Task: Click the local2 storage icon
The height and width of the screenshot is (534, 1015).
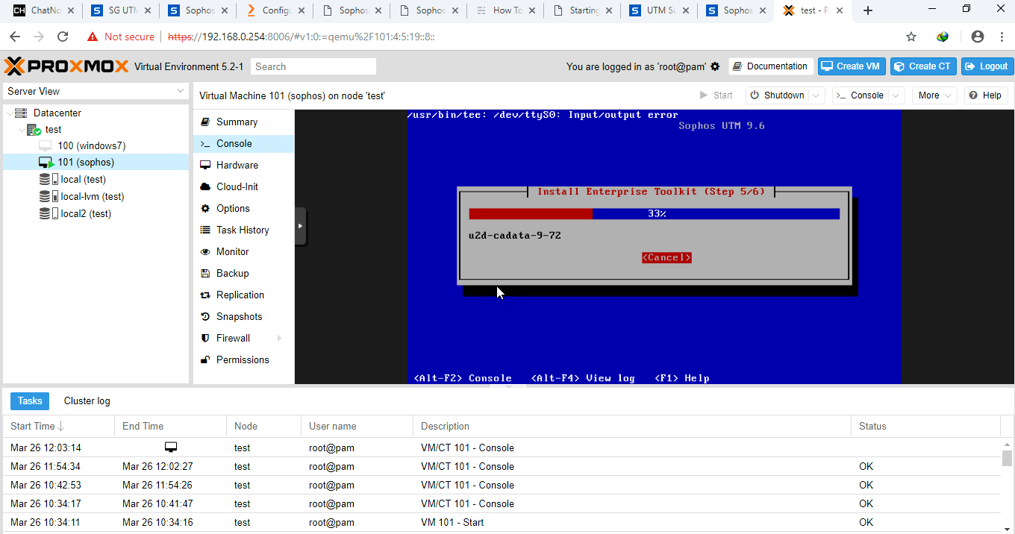Action: tap(49, 213)
